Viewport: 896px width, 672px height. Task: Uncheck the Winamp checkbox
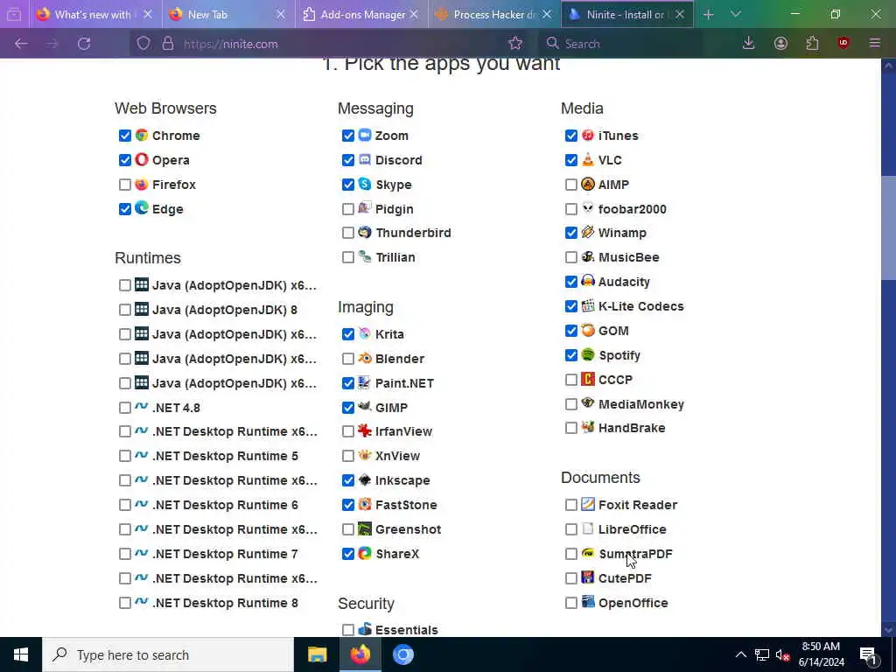click(570, 233)
